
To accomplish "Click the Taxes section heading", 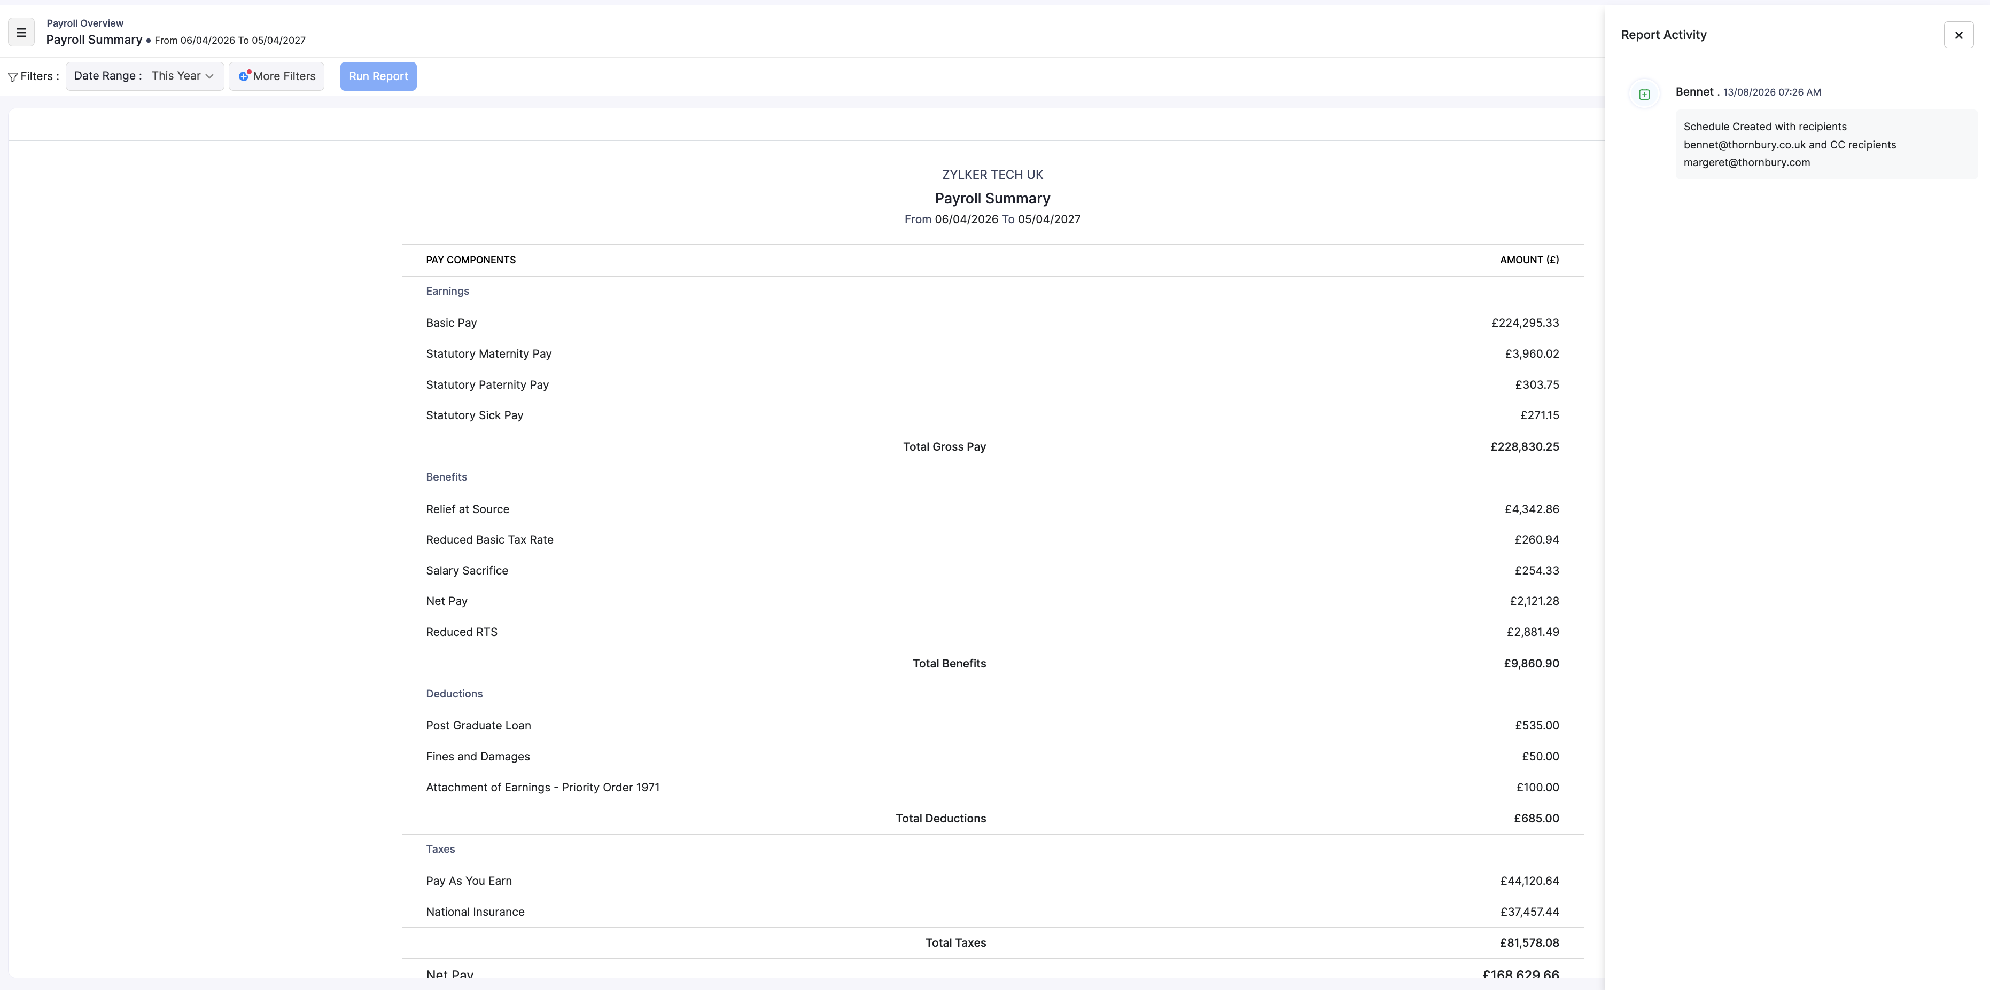I will click(x=440, y=848).
